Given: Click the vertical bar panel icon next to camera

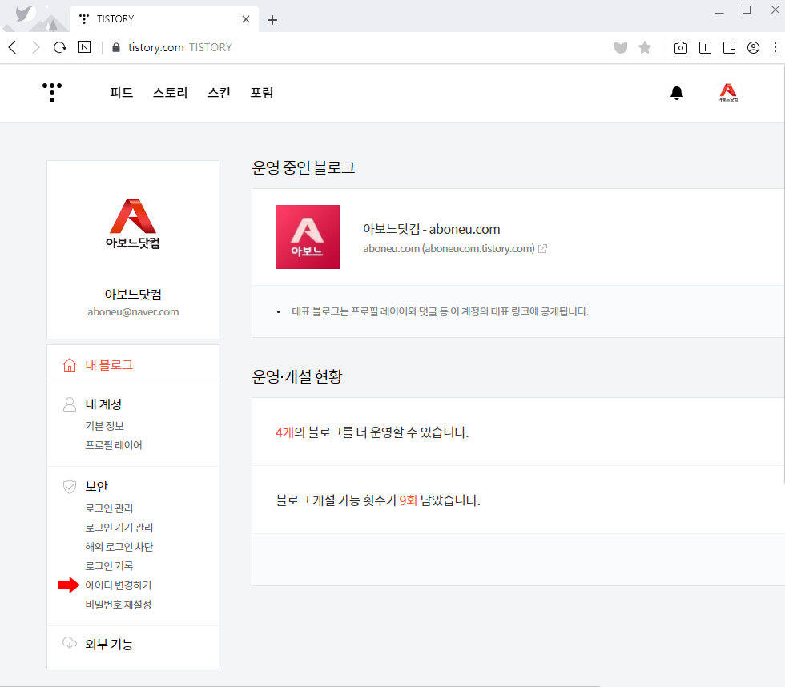Looking at the screenshot, I should click(705, 47).
